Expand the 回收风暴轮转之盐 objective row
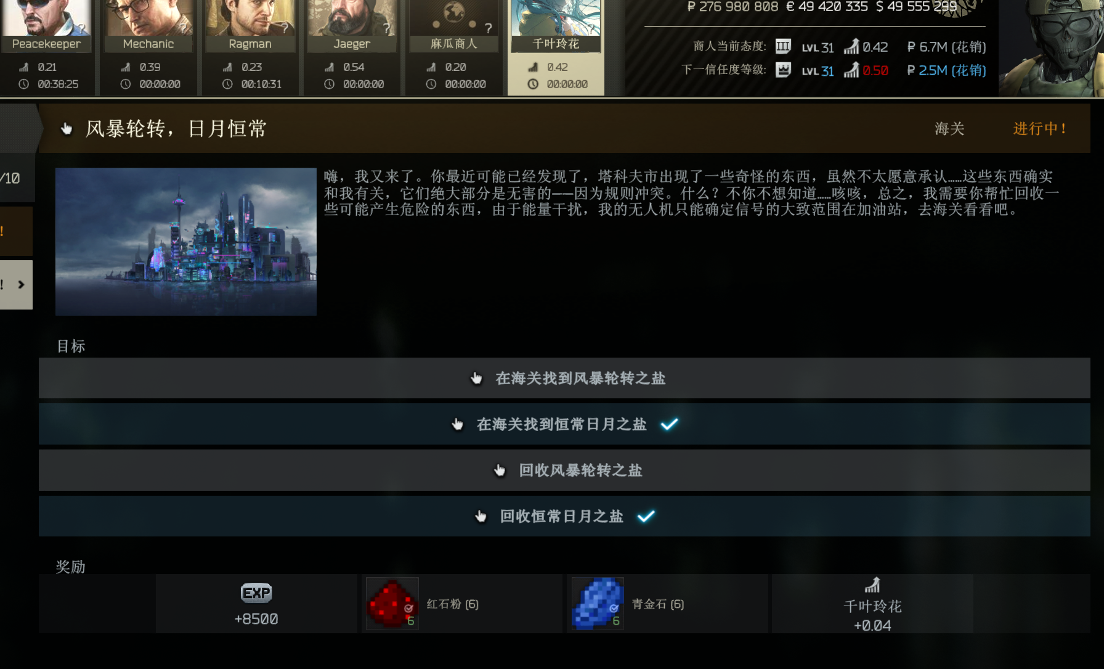1104x669 pixels. pyautogui.click(x=564, y=470)
